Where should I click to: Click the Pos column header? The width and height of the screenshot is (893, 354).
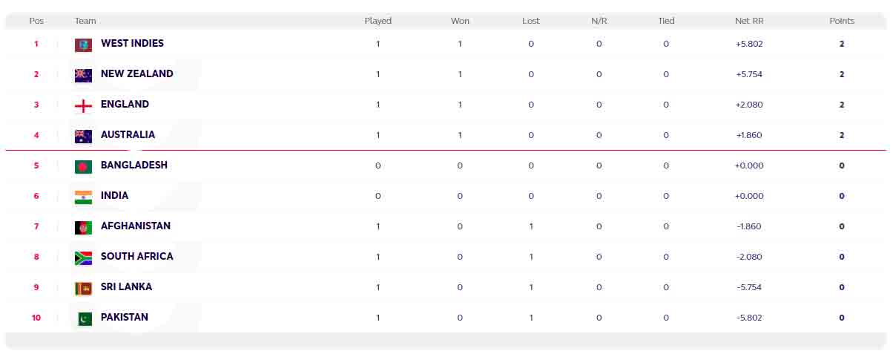click(36, 21)
